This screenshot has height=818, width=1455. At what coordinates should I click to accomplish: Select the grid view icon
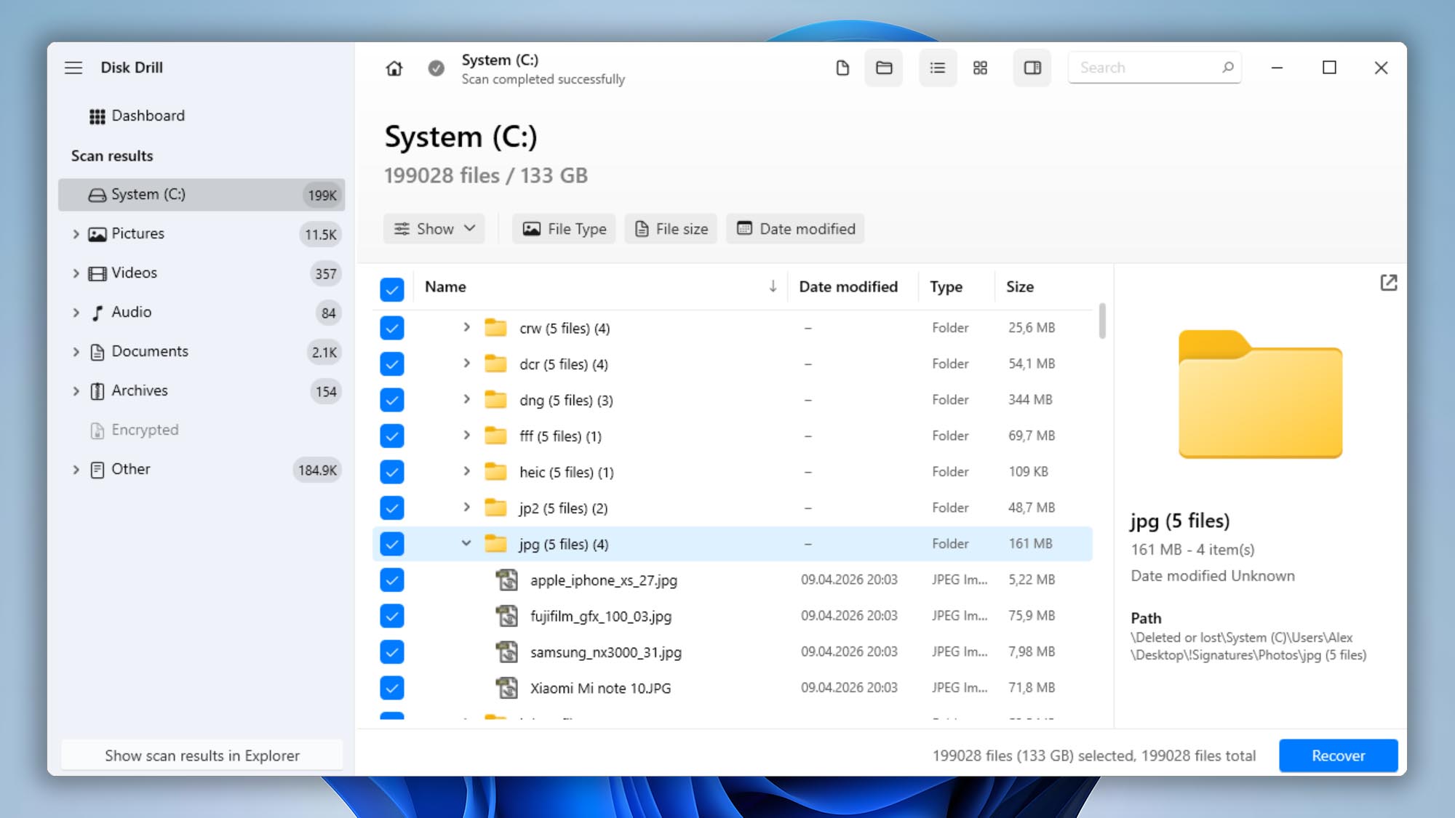980,68
